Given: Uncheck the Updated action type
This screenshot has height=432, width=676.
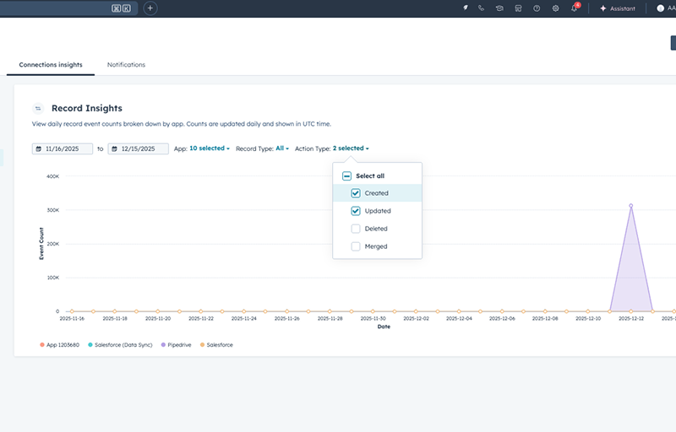Looking at the screenshot, I should [x=356, y=211].
